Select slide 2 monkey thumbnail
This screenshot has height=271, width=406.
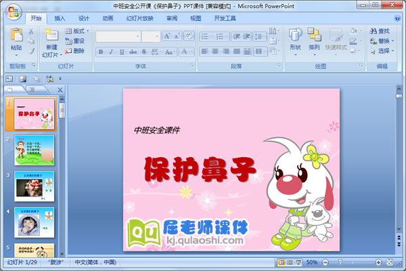coord(35,150)
